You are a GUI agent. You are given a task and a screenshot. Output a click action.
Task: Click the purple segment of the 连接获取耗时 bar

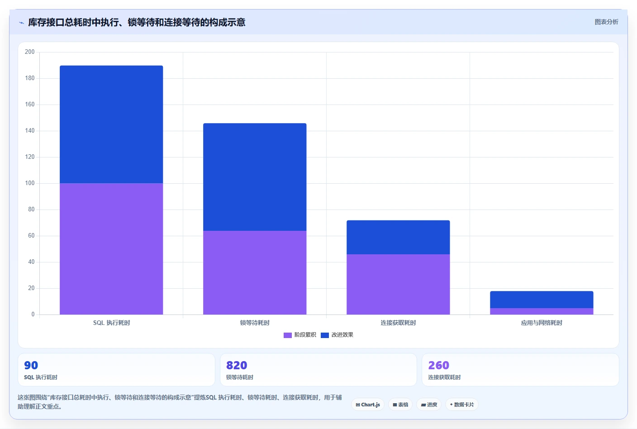(x=398, y=284)
